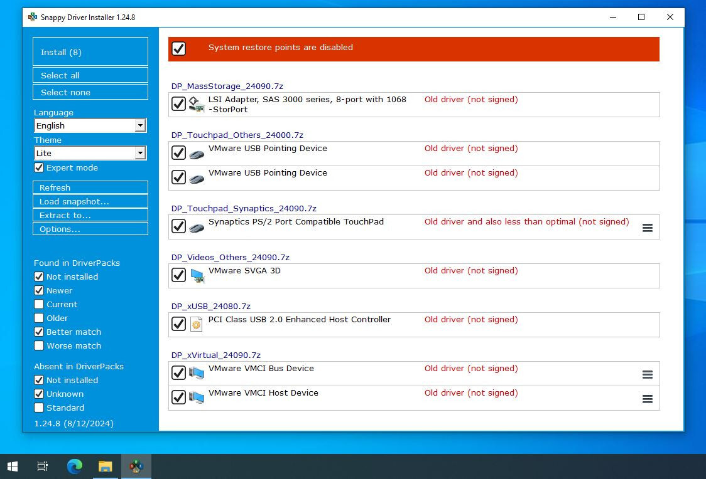Click the Install (8) button
This screenshot has height=479, width=706.
pyautogui.click(x=90, y=52)
